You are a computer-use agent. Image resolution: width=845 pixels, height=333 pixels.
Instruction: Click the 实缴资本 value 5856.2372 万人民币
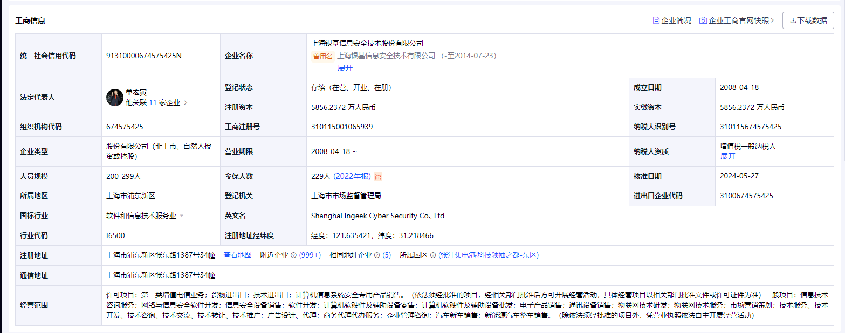(x=752, y=107)
